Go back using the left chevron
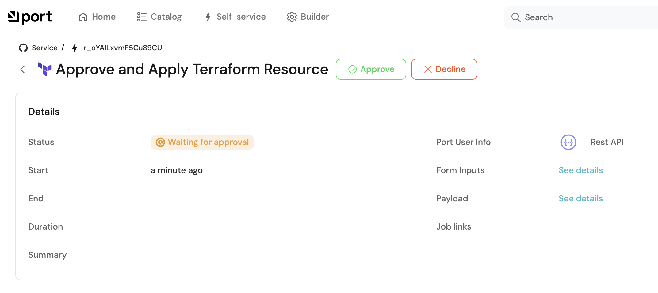The image size is (658, 293). click(23, 70)
